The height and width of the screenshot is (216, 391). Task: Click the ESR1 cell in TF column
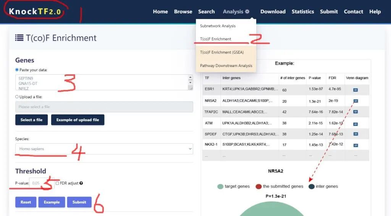(209, 89)
